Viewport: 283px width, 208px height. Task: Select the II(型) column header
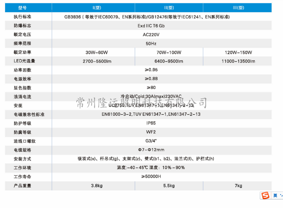click(x=169, y=8)
